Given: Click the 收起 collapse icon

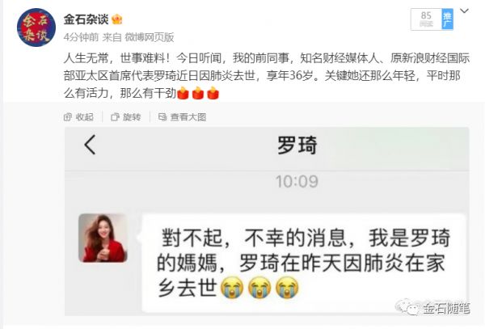Looking at the screenshot, I should pyautogui.click(x=68, y=117).
